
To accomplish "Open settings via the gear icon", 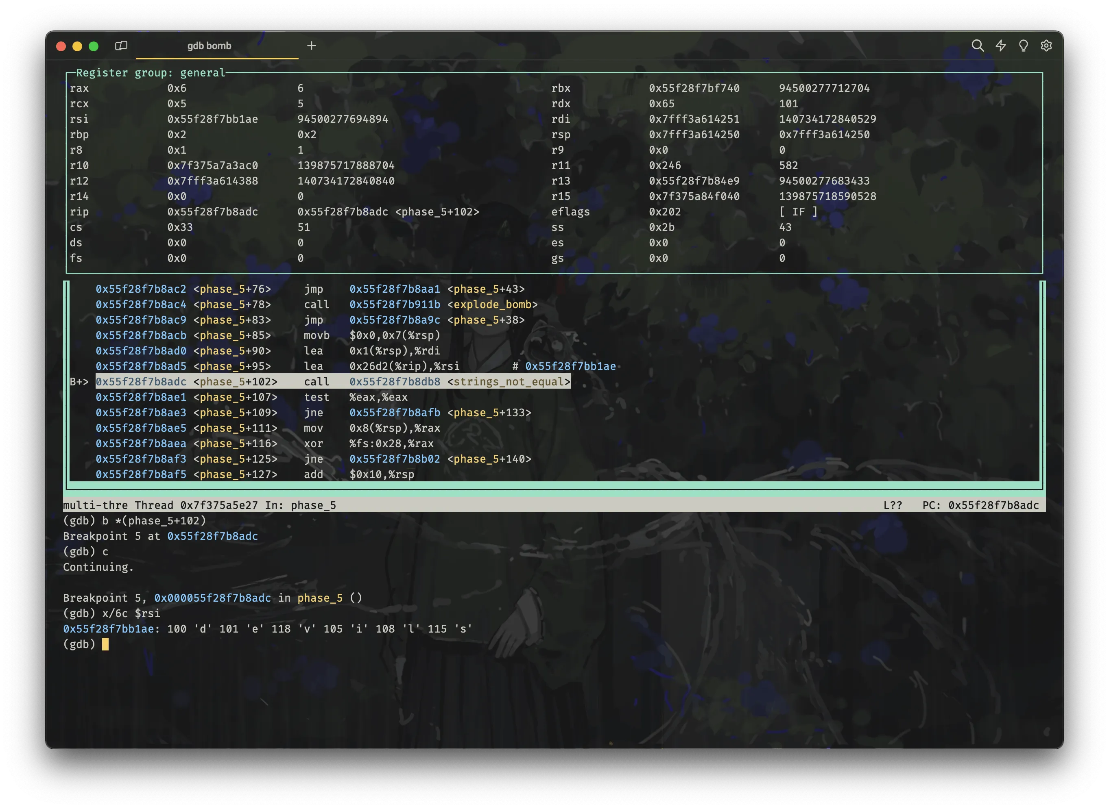I will (1046, 46).
